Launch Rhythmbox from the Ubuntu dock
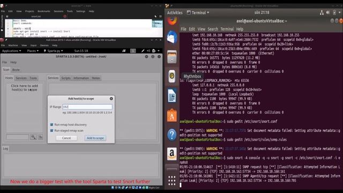 pyautogui.click(x=172, y=76)
